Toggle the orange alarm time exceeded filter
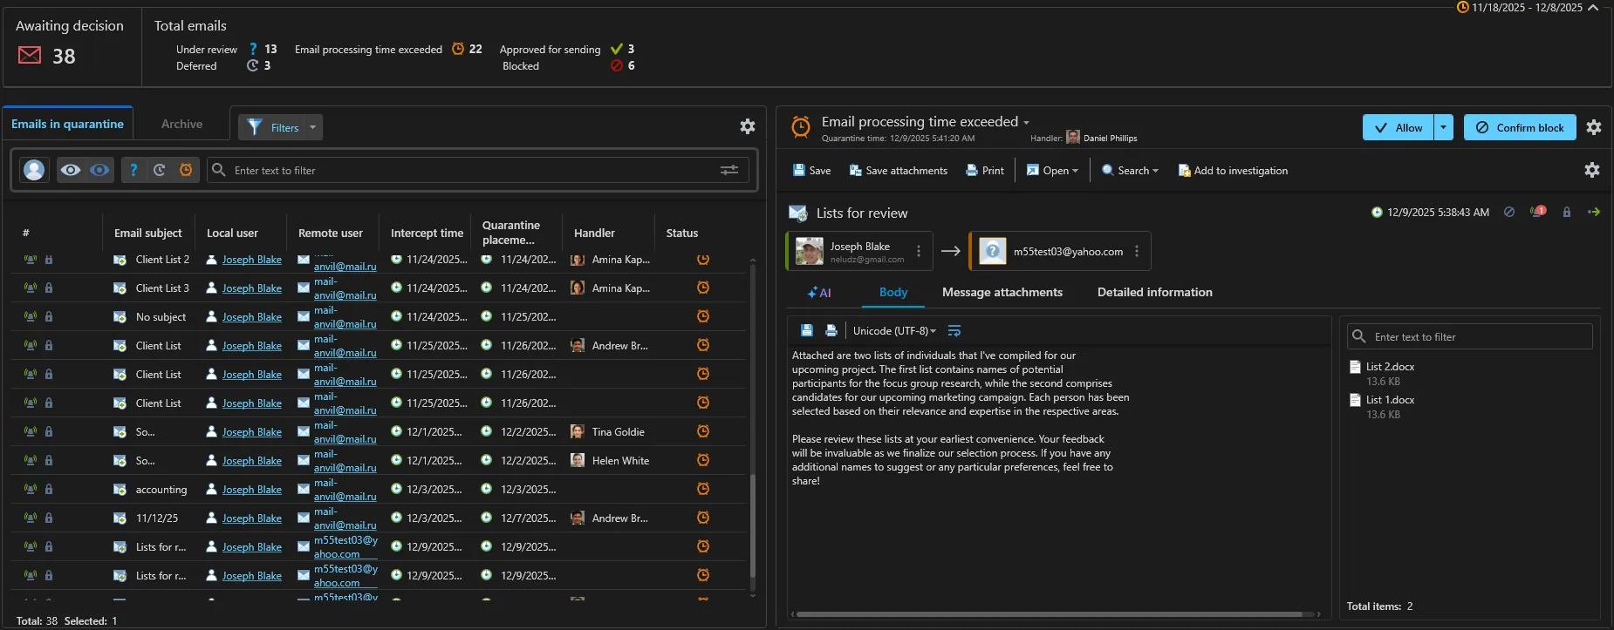Image resolution: width=1614 pixels, height=630 pixels. tap(186, 170)
